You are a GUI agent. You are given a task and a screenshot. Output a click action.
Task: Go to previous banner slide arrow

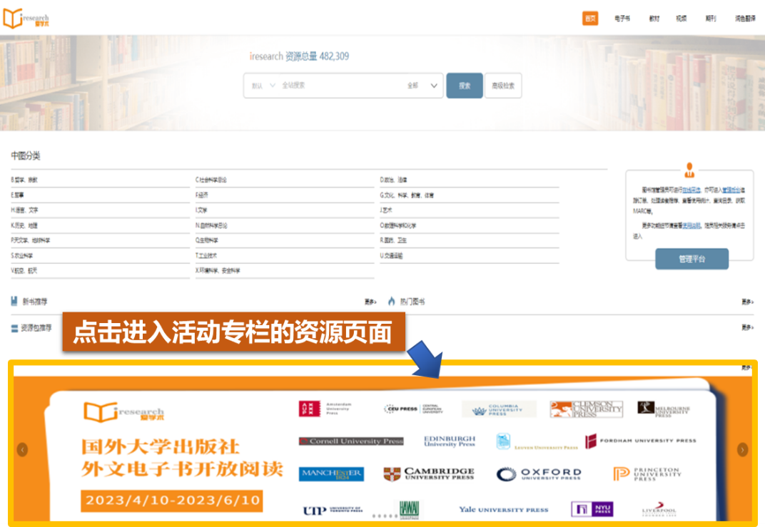pyautogui.click(x=22, y=449)
